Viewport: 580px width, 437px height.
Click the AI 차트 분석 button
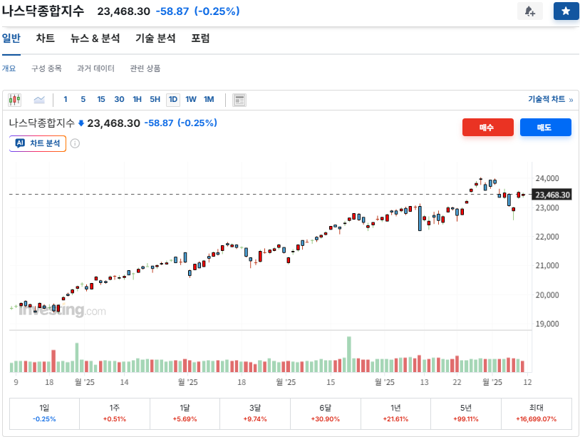38,143
